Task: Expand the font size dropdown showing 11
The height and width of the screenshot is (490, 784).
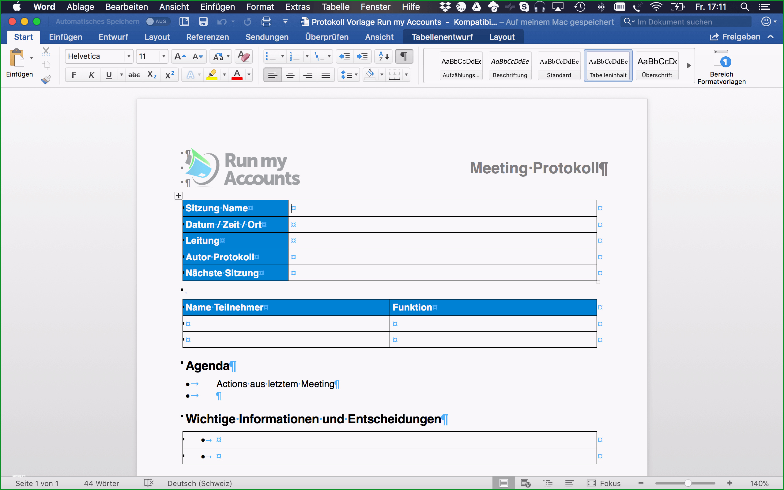Action: click(163, 56)
